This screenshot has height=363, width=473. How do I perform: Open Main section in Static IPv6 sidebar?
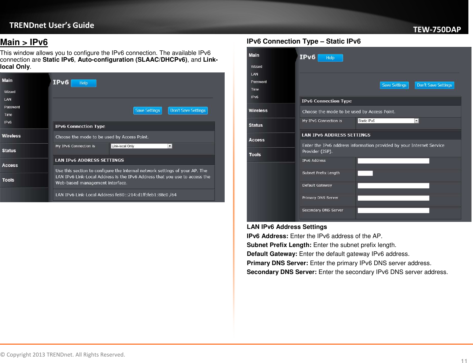click(x=254, y=55)
